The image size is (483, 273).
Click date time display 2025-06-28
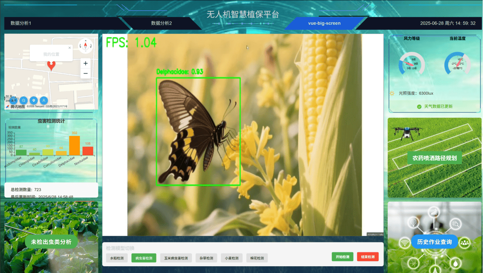click(x=448, y=23)
